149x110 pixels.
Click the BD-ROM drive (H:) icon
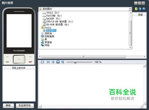pos(44,24)
